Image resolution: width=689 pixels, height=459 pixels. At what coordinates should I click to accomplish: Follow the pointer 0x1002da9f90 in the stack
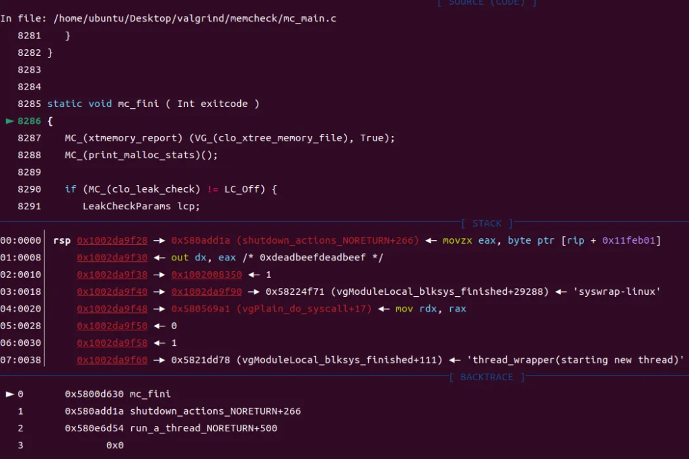tap(207, 291)
